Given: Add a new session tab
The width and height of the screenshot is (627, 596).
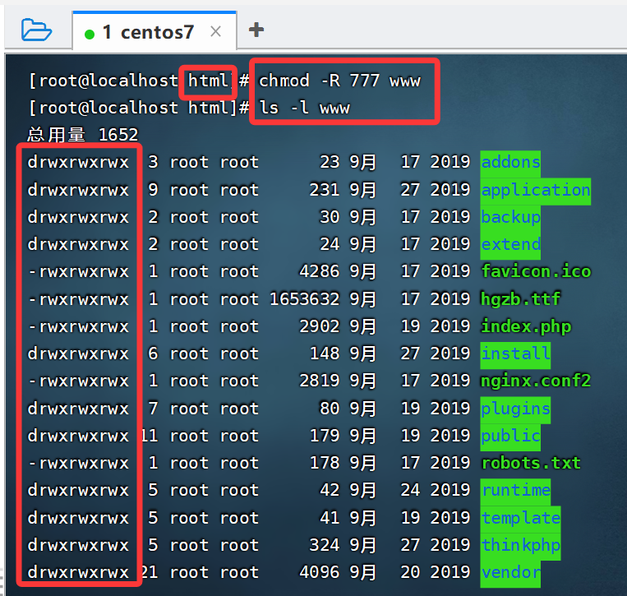Looking at the screenshot, I should pyautogui.click(x=256, y=30).
